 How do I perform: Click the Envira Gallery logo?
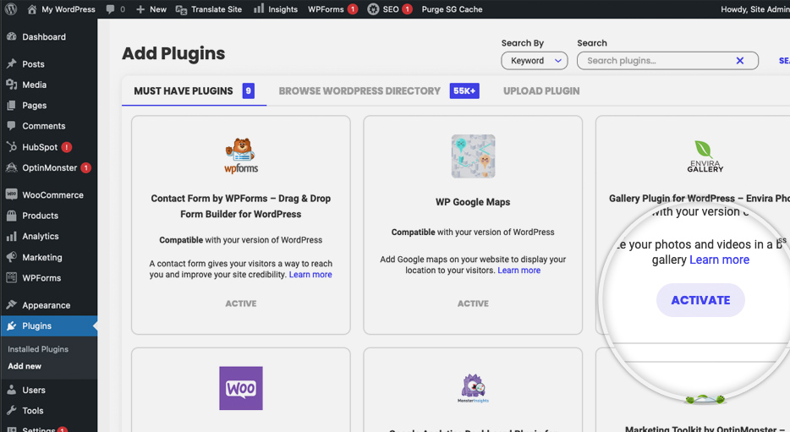coord(705,156)
